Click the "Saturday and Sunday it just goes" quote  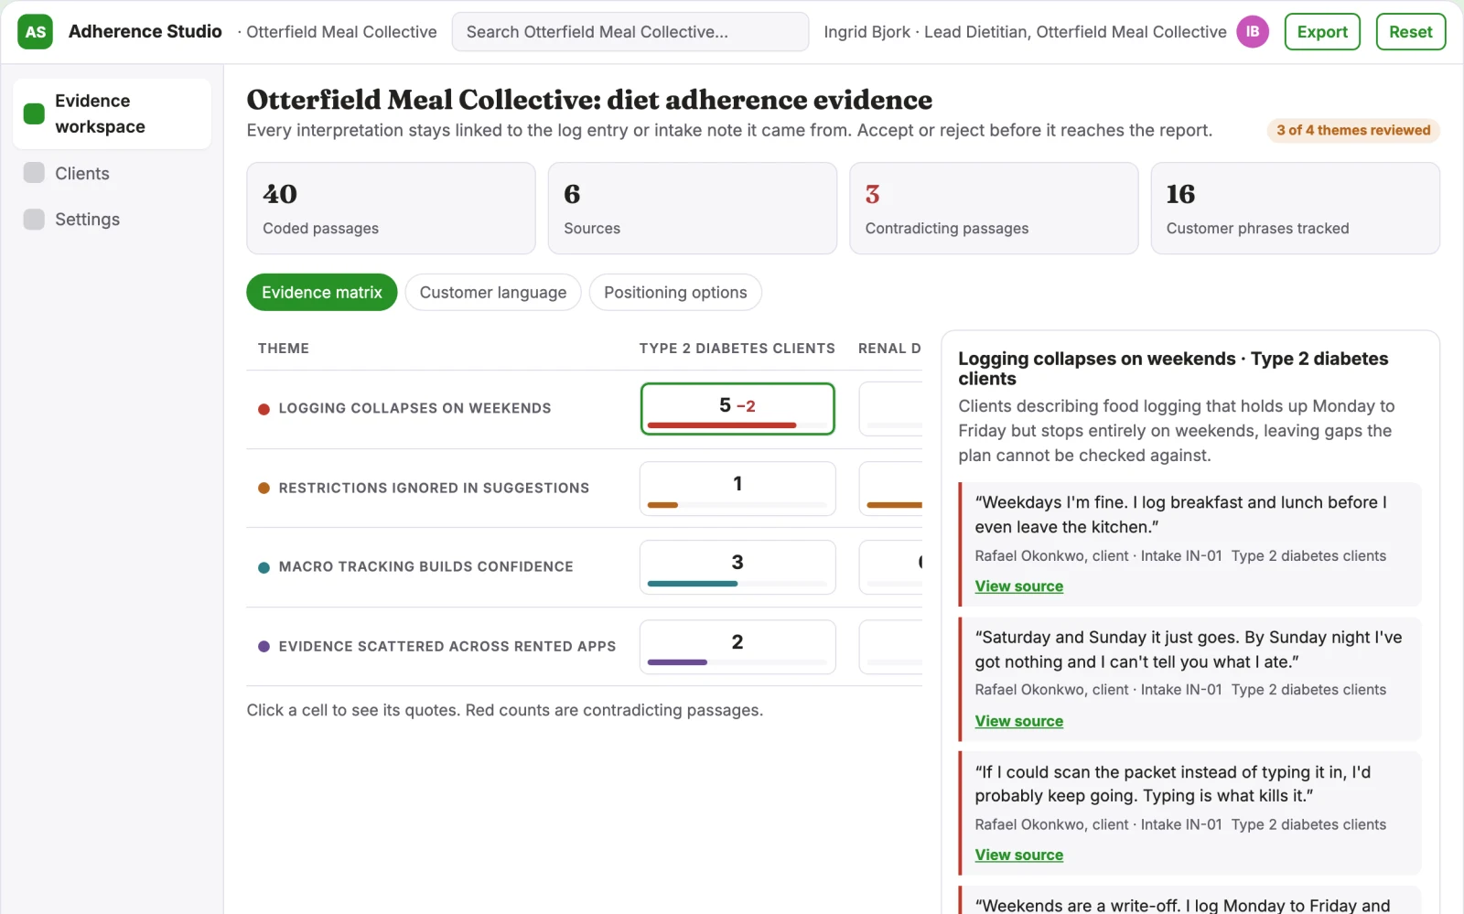[x=1189, y=650]
